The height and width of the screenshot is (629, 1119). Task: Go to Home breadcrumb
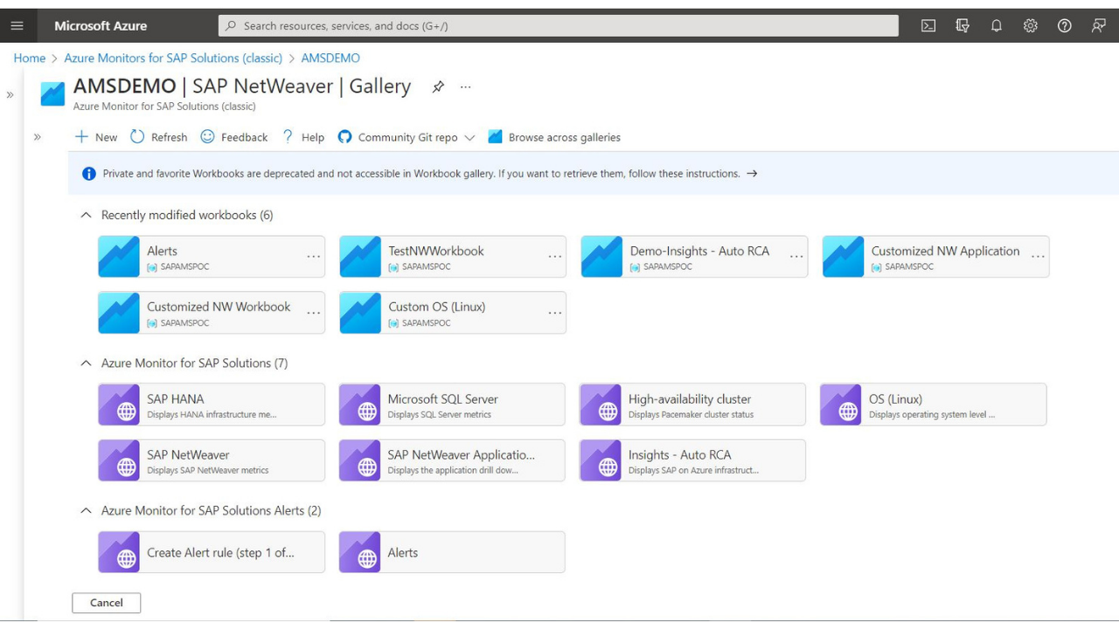pyautogui.click(x=30, y=58)
